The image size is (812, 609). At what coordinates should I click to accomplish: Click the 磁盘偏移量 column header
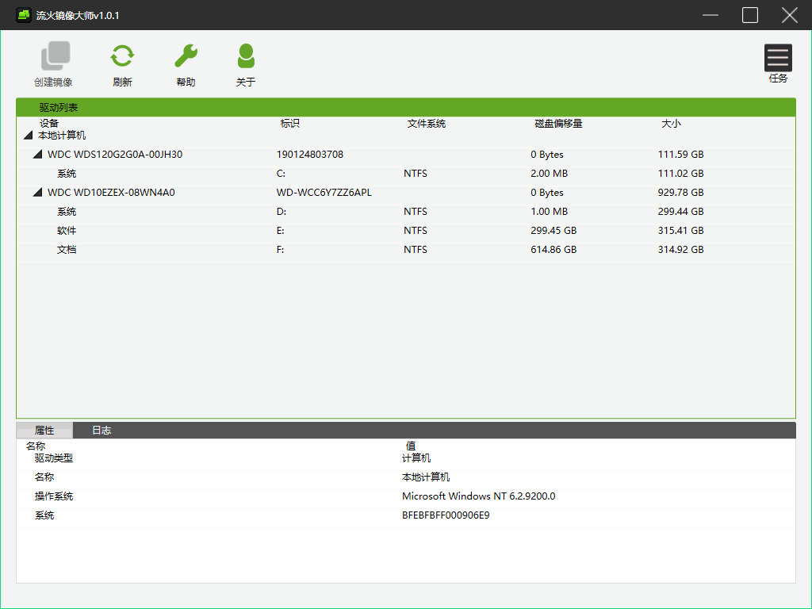pos(558,124)
